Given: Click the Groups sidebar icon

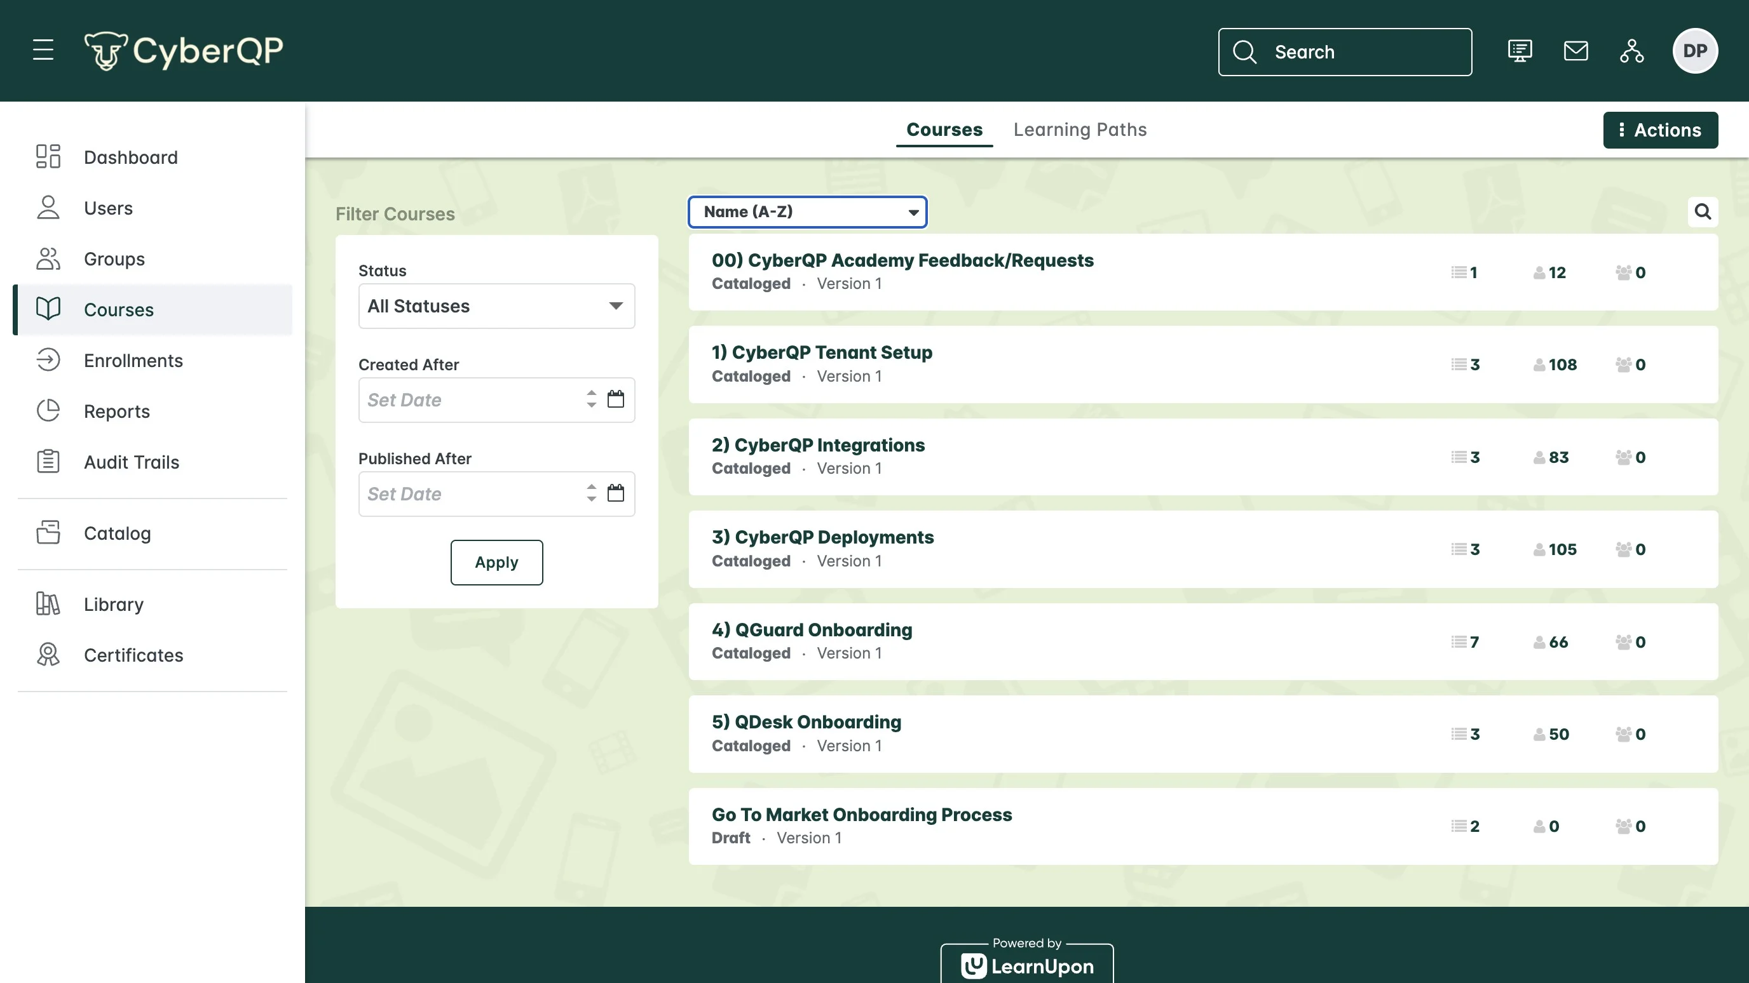Looking at the screenshot, I should (x=48, y=258).
